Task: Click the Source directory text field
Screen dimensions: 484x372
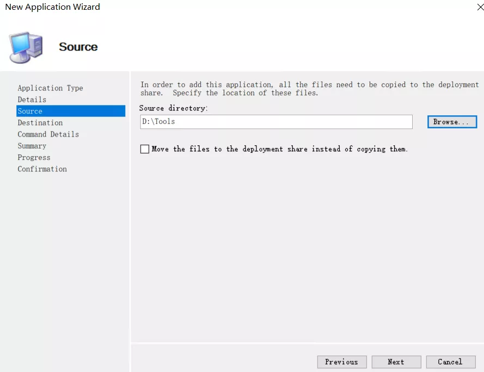Action: tap(276, 122)
